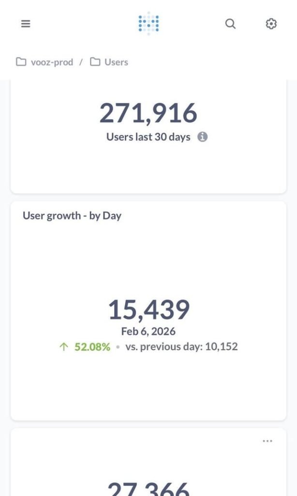Show the info tooltip for Users last 30 days
This screenshot has width=297, height=496.
[203, 137]
